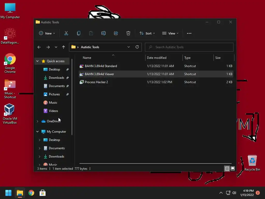The image size is (265, 199).
Task: Expand the OneDrive tree node
Action: point(37,121)
